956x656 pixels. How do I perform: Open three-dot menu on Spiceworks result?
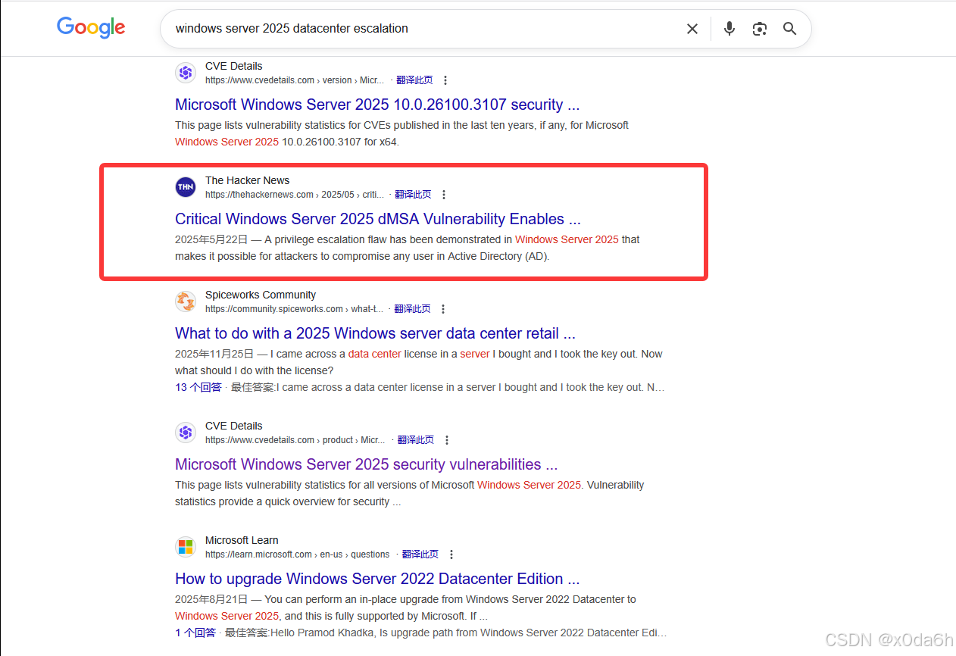(x=443, y=309)
